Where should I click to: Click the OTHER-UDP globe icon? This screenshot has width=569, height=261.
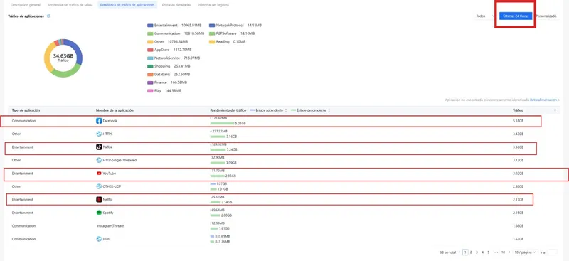point(99,186)
